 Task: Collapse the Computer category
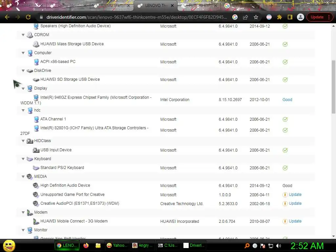[x=23, y=53]
